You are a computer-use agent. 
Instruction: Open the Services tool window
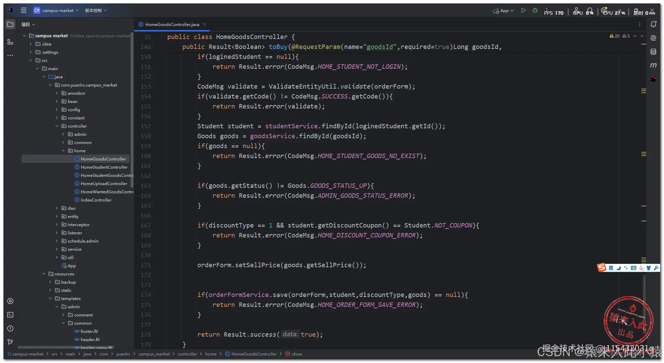(x=10, y=301)
